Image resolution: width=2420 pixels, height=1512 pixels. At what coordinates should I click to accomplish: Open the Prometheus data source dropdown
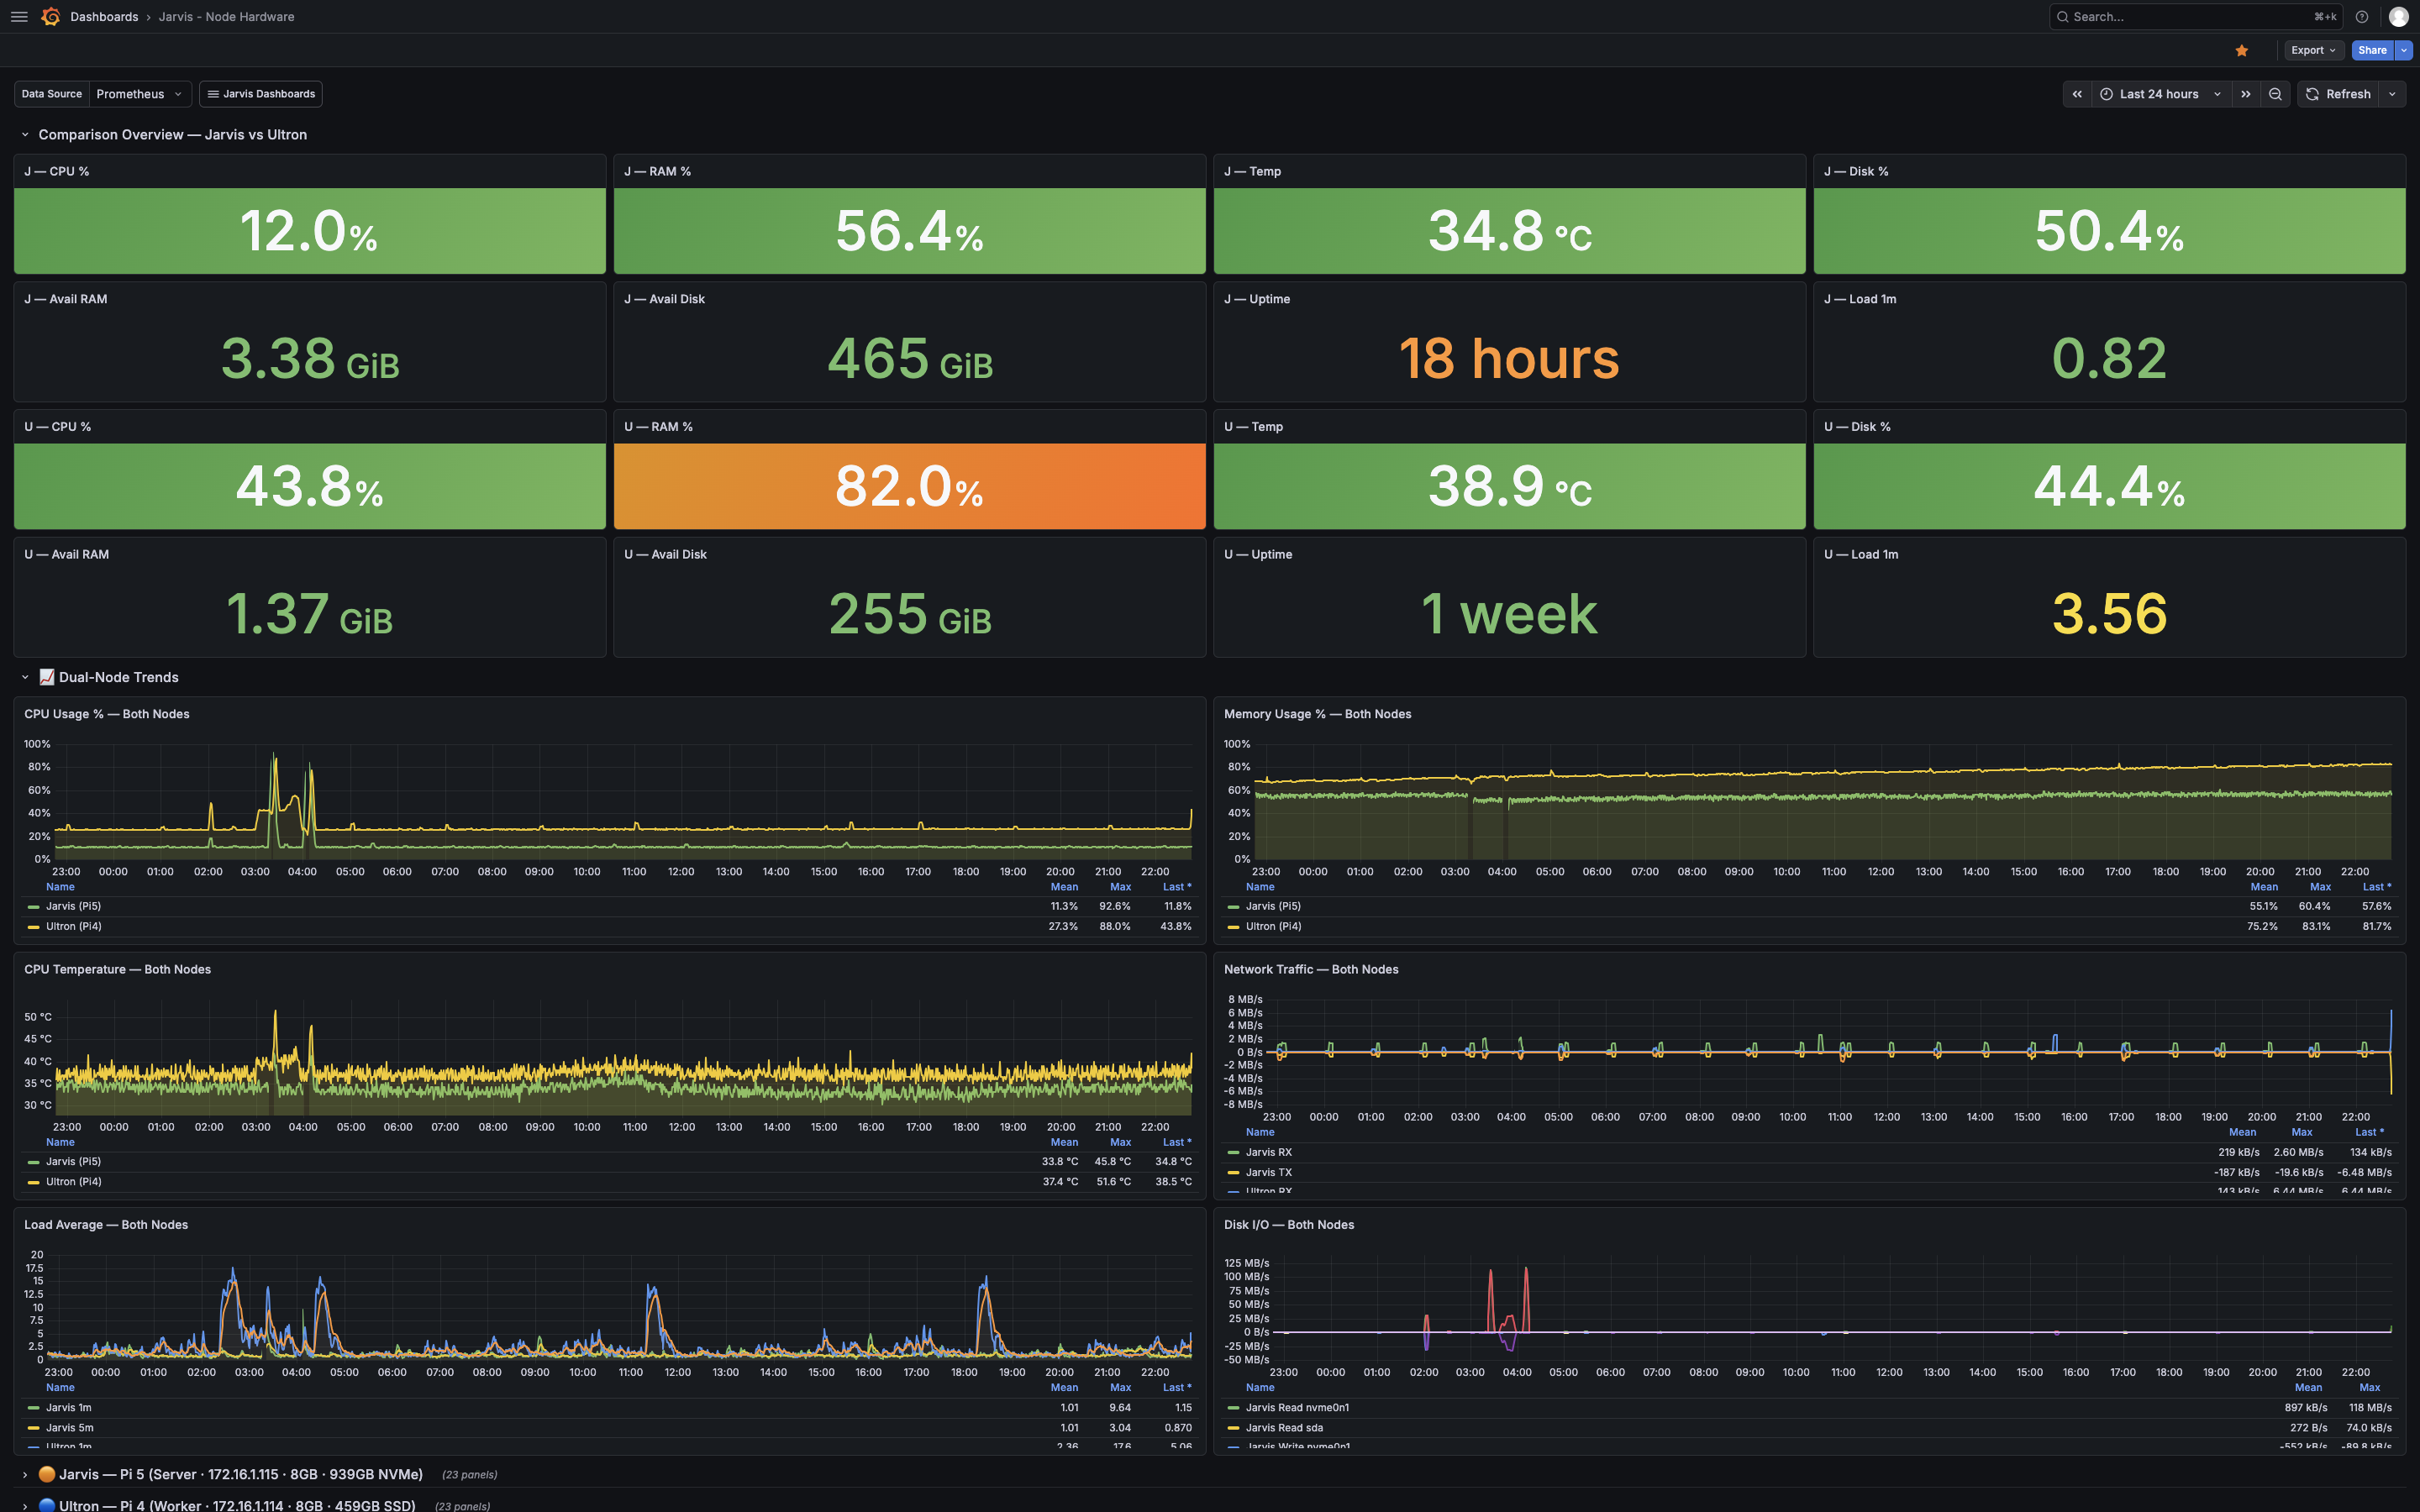(140, 94)
